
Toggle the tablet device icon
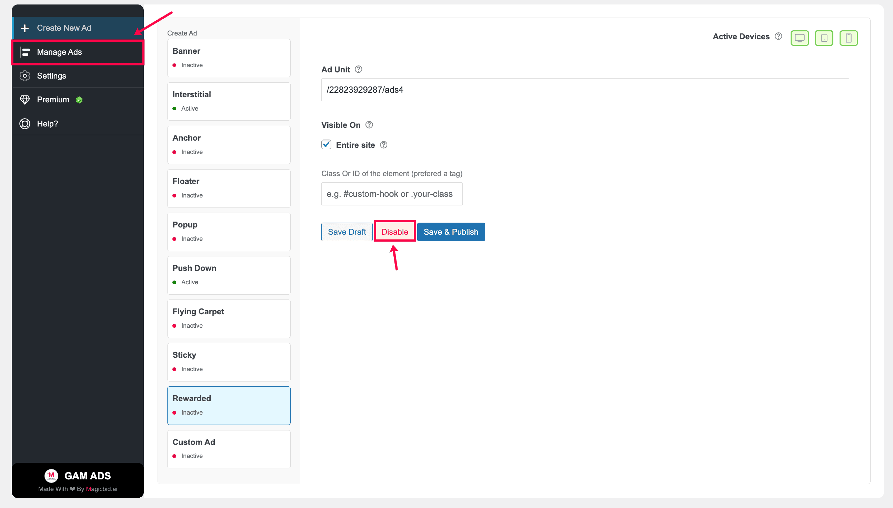[824, 38]
